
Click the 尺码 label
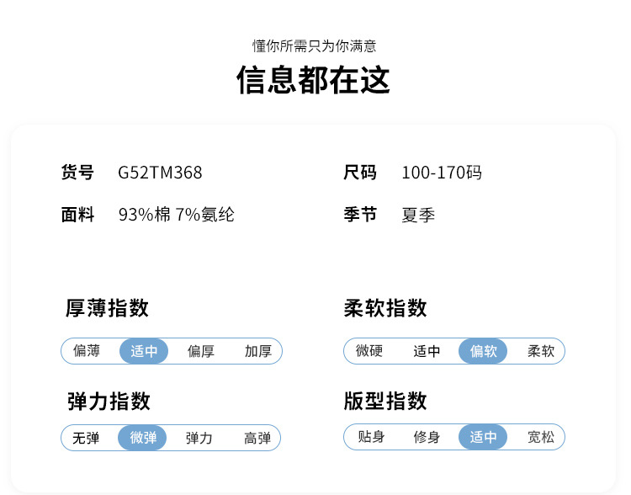click(x=360, y=173)
